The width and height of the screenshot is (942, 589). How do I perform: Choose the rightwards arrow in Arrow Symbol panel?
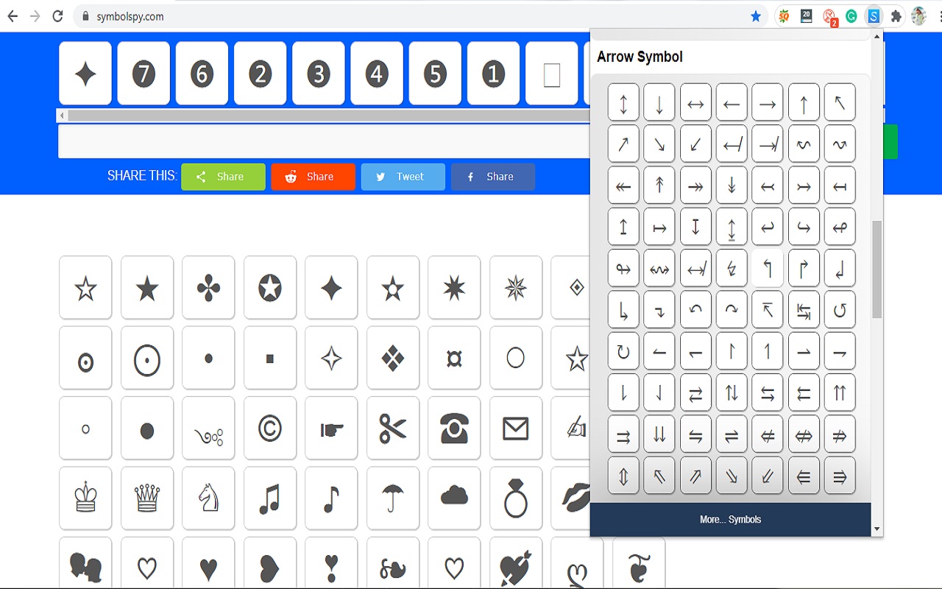click(x=768, y=102)
